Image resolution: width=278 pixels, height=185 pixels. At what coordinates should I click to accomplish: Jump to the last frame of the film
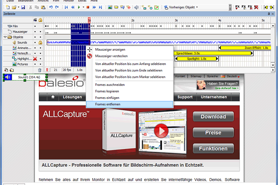pos(100,7)
